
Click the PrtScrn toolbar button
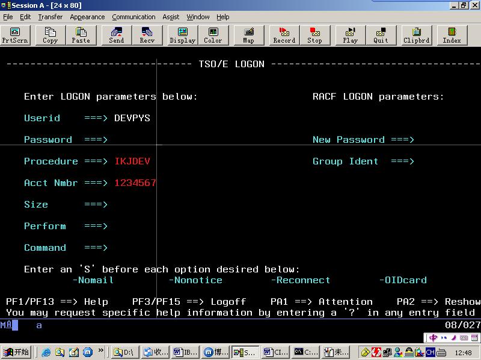point(16,35)
